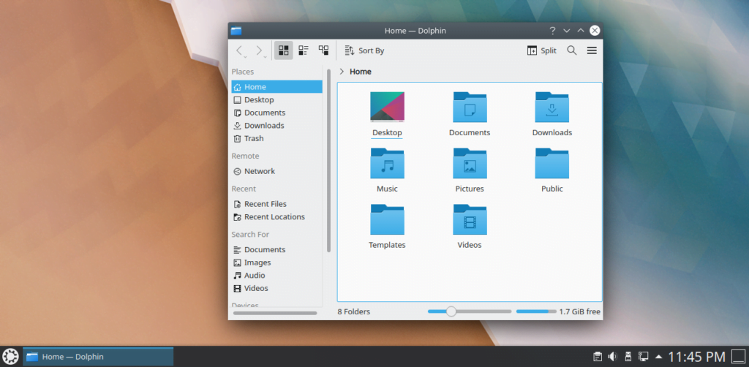
Task: Open Network under Remote
Action: tap(277, 171)
